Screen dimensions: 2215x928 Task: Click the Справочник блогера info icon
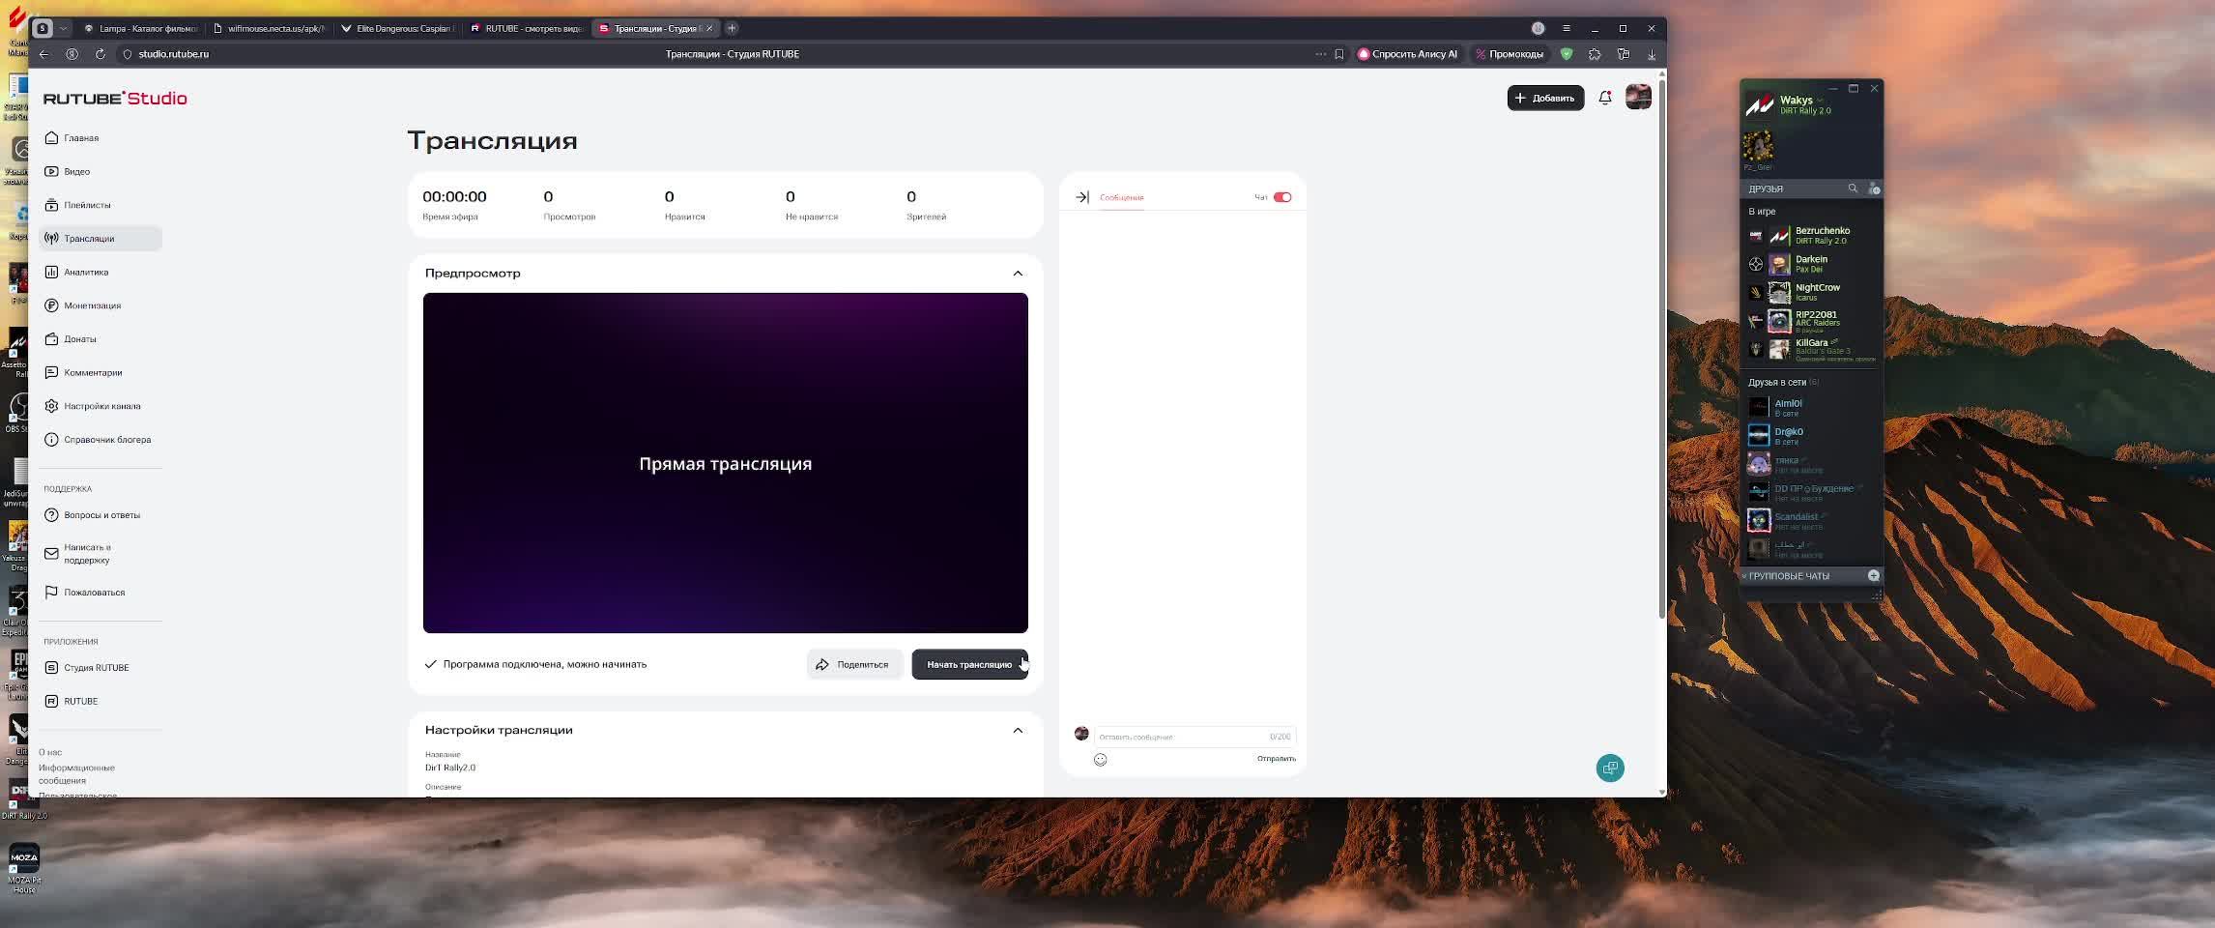(x=51, y=440)
